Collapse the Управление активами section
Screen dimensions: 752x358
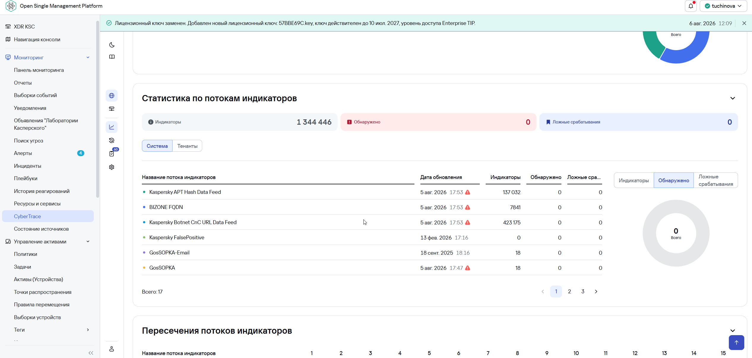point(88,241)
